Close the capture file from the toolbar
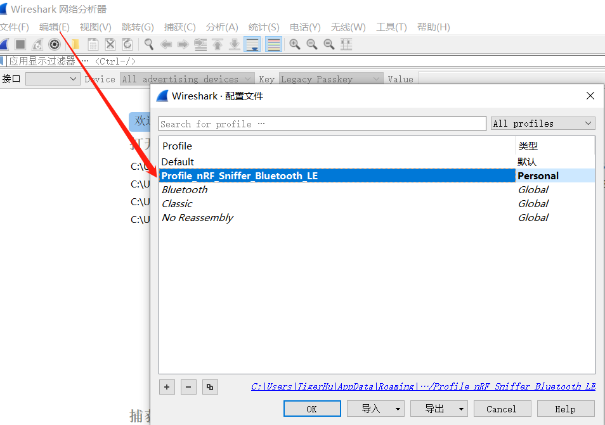The height and width of the screenshot is (425, 605). (110, 44)
